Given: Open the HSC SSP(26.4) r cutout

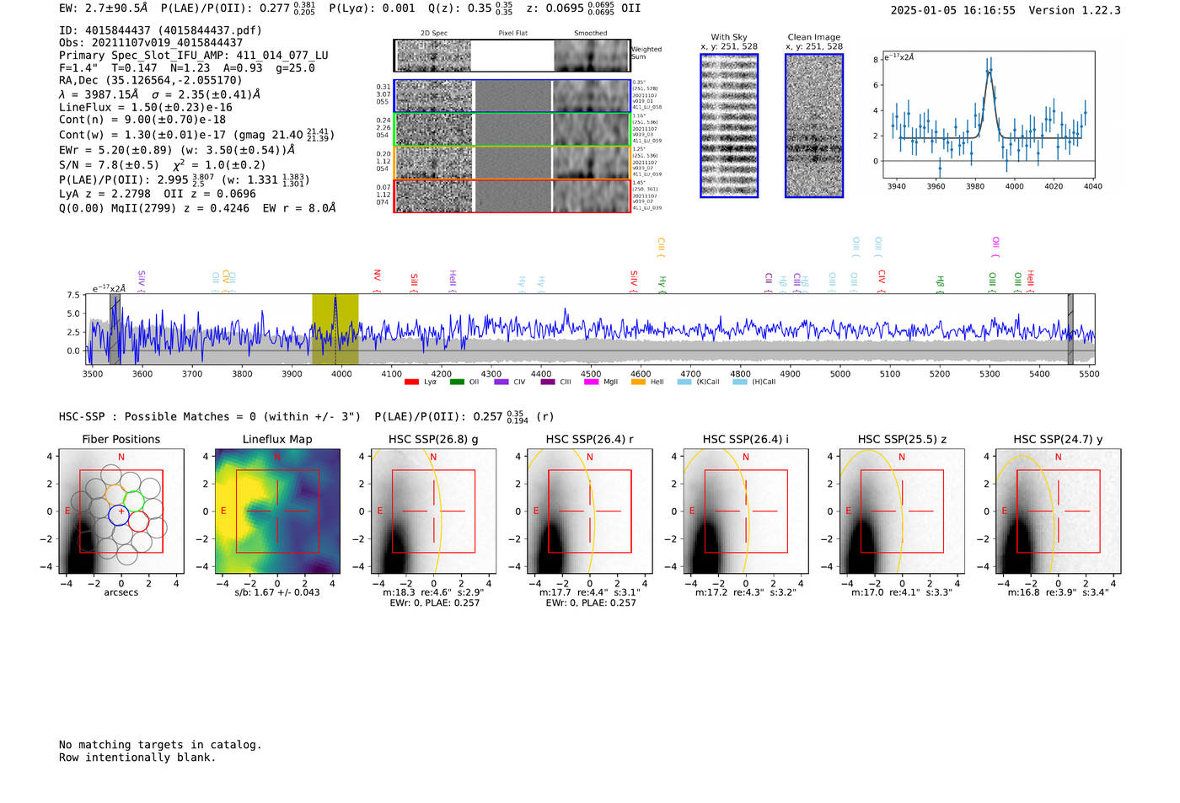Looking at the screenshot, I should (x=590, y=511).
